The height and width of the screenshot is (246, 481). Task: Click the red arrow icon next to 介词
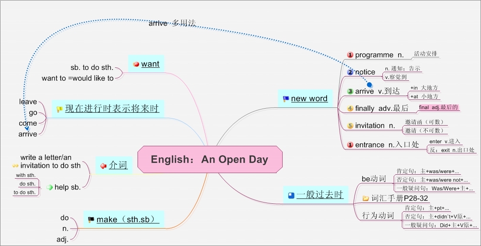click(103, 166)
